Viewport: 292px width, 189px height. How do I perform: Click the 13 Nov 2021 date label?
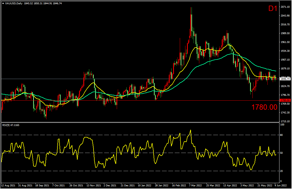94,186
